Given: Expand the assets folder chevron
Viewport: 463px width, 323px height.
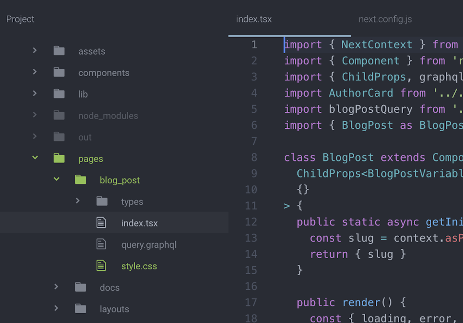Looking at the screenshot, I should tap(35, 50).
